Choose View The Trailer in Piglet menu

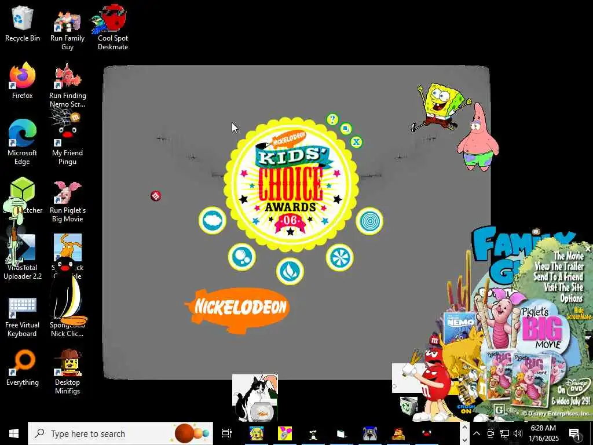click(x=559, y=267)
